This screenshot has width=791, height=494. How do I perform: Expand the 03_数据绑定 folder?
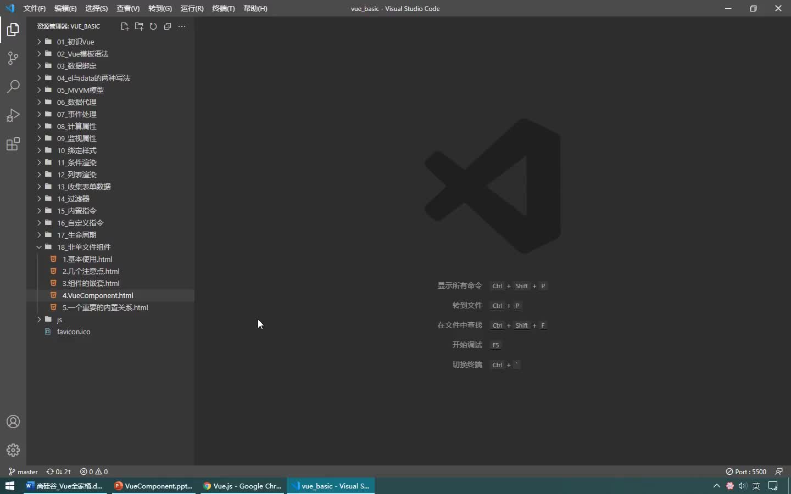tap(110, 66)
